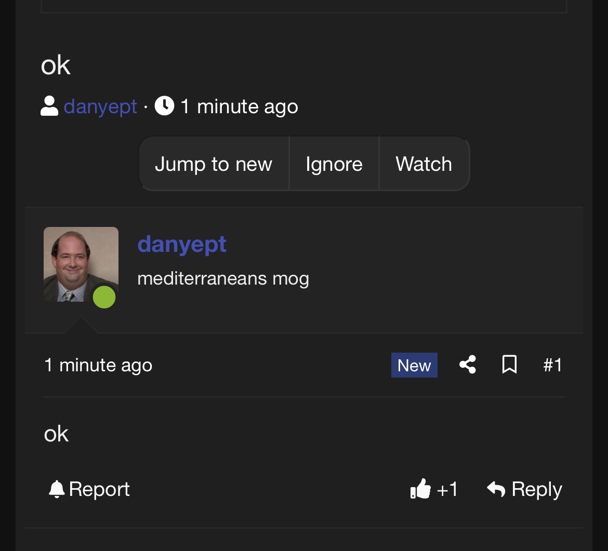The image size is (608, 551).
Task: Click the green online status dot
Action: pos(104,297)
